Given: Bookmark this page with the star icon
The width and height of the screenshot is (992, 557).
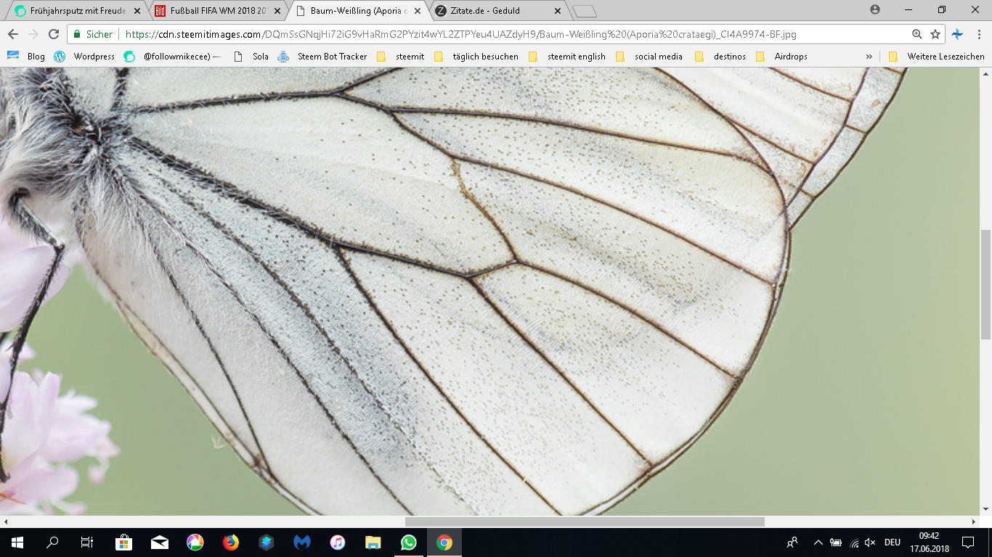Looking at the screenshot, I should 935,34.
